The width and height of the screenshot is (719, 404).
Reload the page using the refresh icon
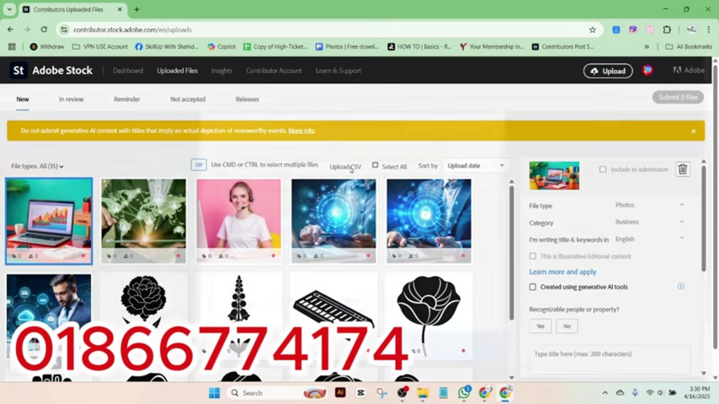(44, 29)
